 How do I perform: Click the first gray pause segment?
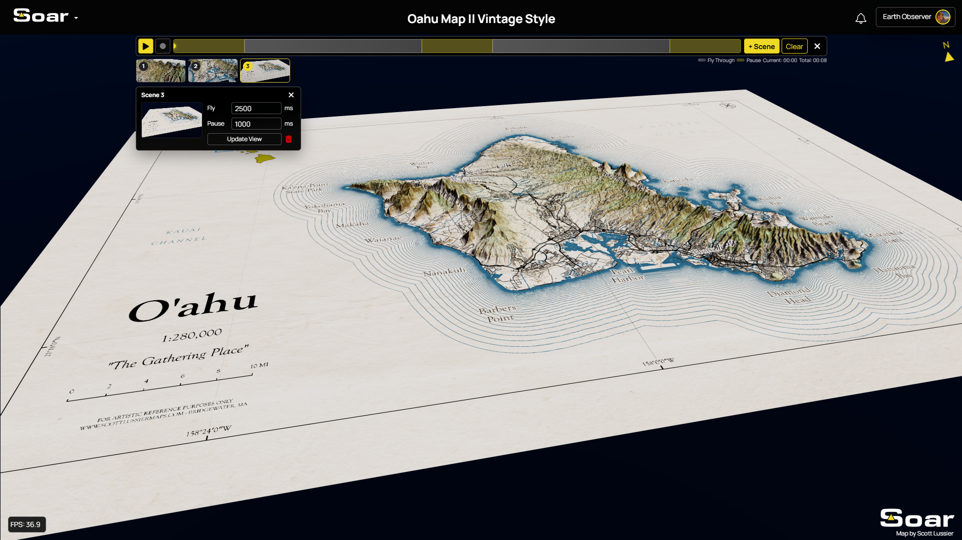333,46
